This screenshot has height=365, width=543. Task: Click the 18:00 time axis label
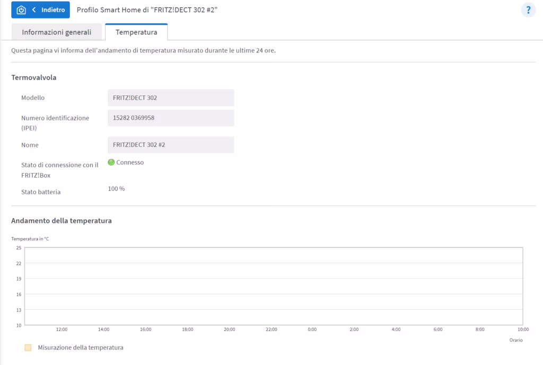click(187, 329)
